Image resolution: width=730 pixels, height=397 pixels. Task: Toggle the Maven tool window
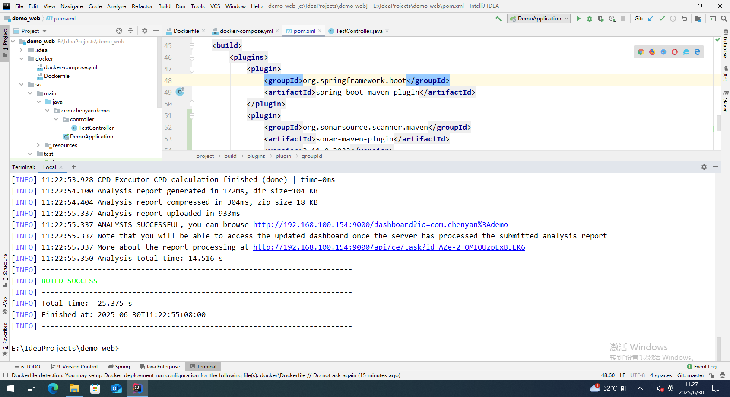click(726, 102)
